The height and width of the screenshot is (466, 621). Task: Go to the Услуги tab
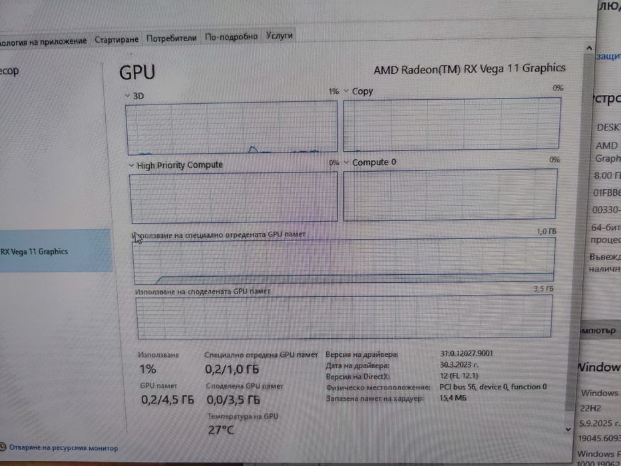[279, 36]
